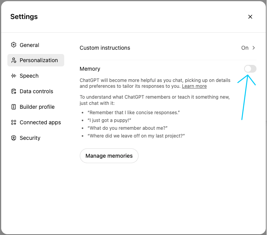Click "ChatGPT will become more helpful" description

point(155,83)
